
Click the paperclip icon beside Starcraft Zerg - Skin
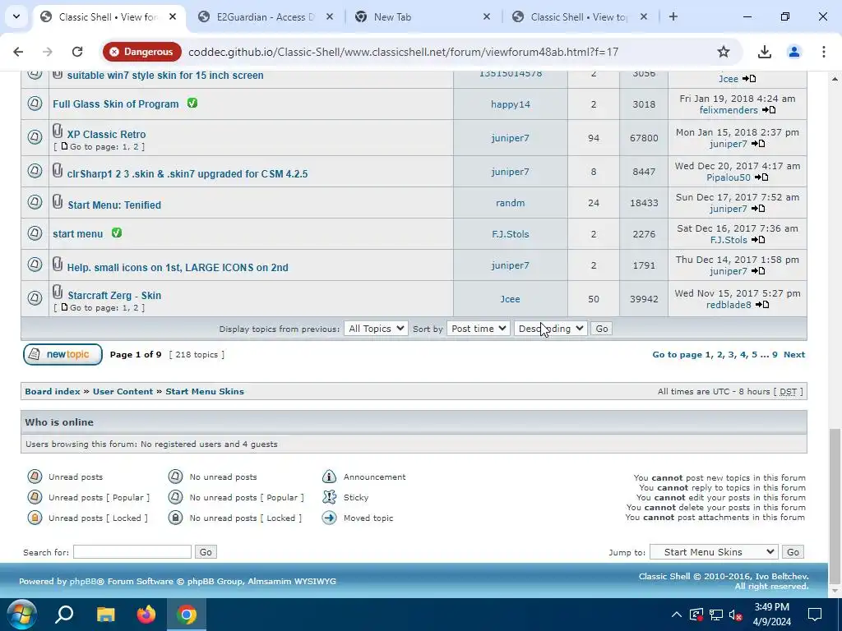[x=58, y=292]
